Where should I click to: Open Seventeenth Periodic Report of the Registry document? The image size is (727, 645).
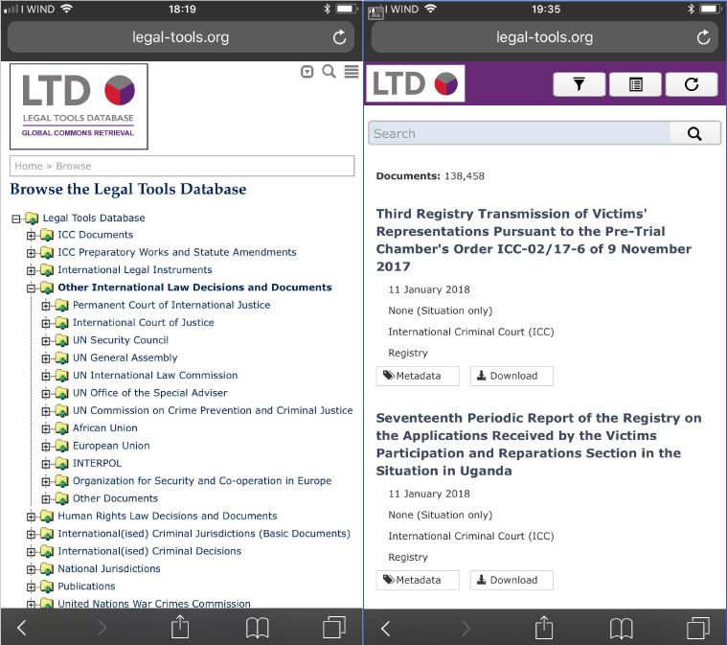(538, 444)
